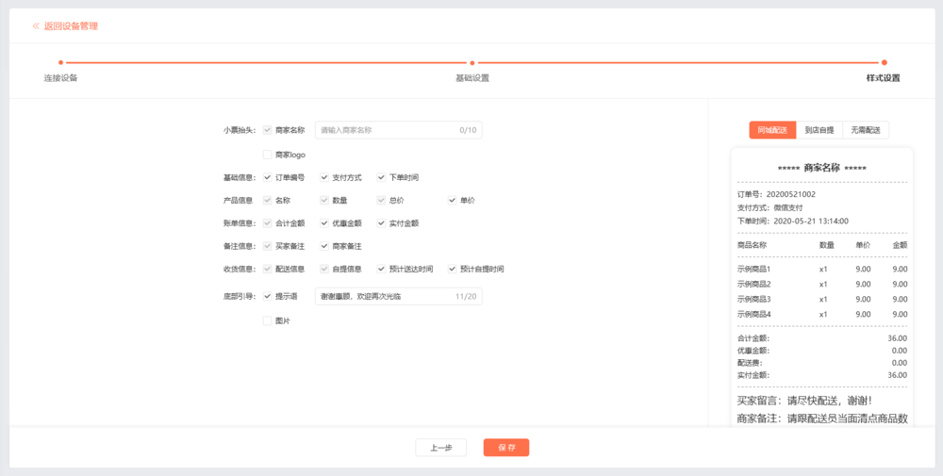Switch to the 到店自提 tab

(819, 130)
